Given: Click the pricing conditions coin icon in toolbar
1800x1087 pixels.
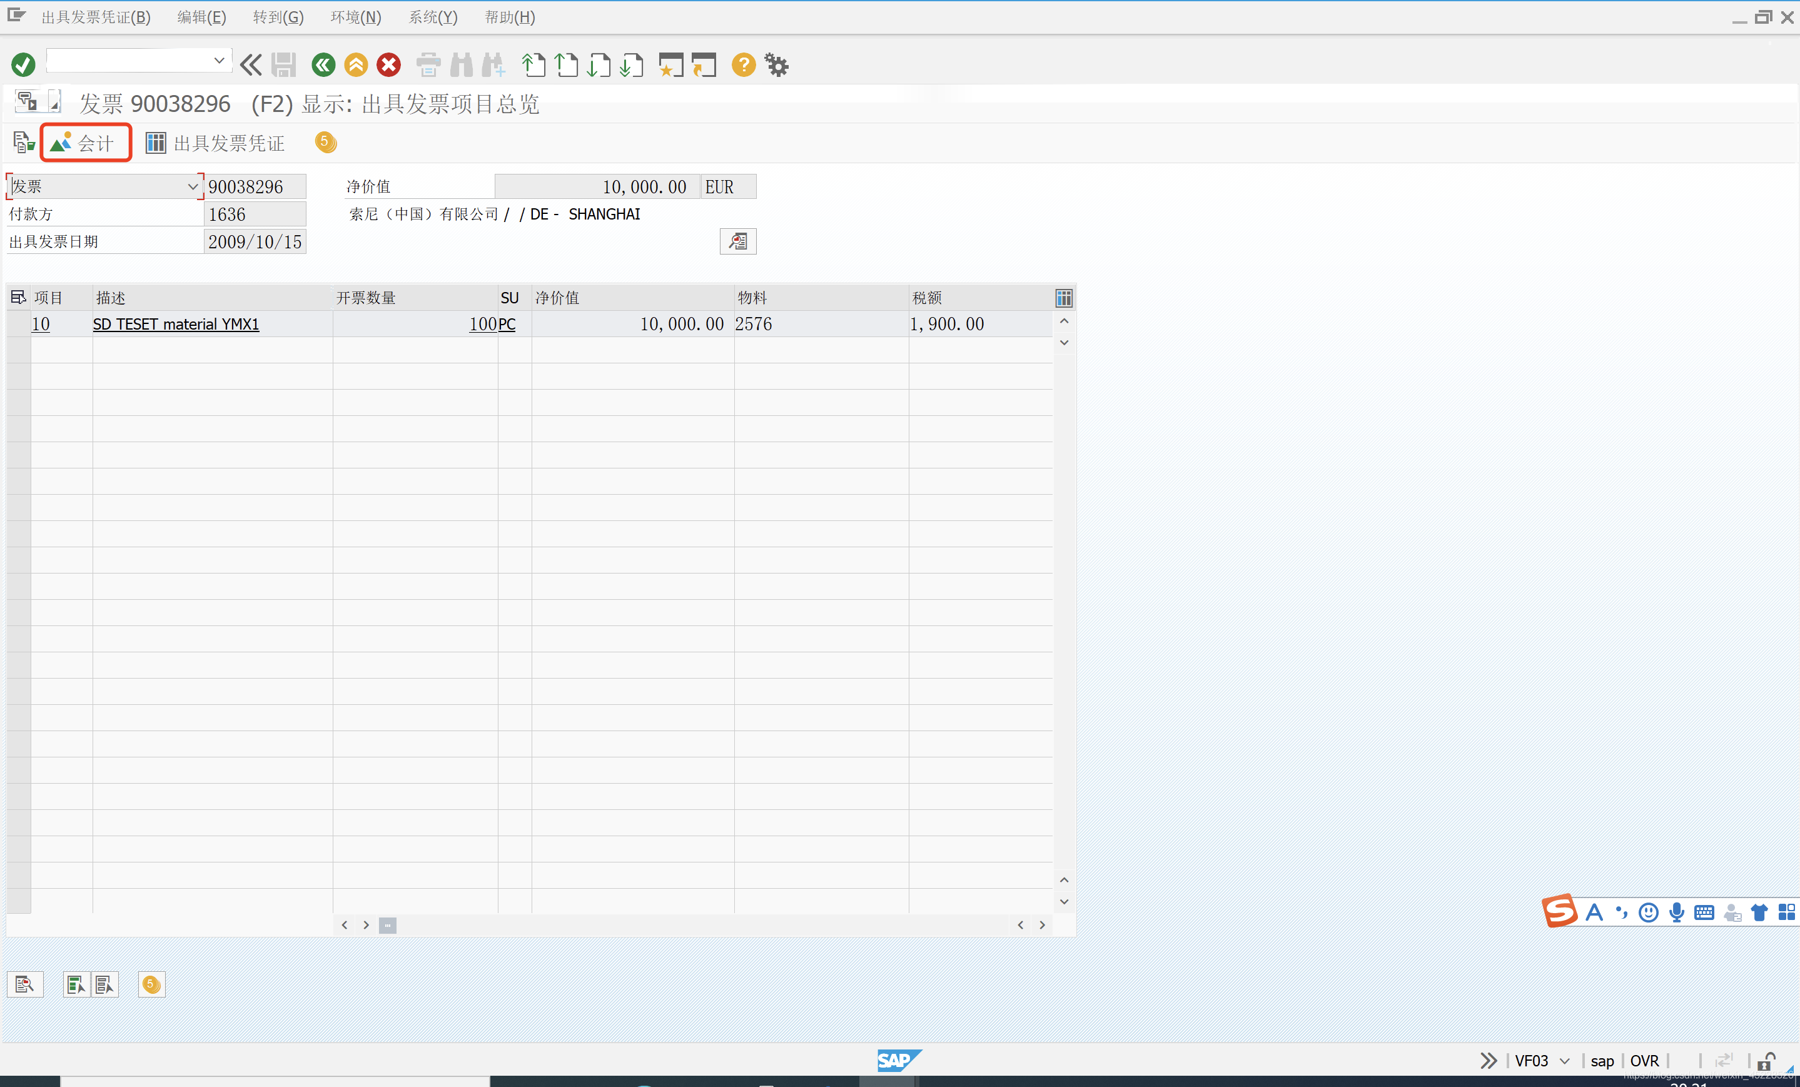Looking at the screenshot, I should pos(326,143).
